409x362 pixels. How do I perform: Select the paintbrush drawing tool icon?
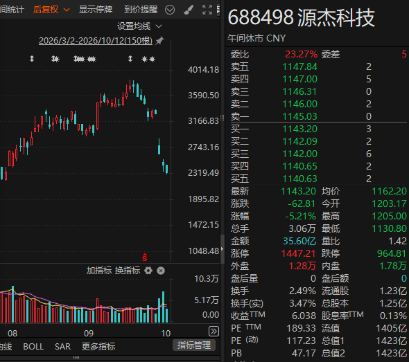(189, 10)
